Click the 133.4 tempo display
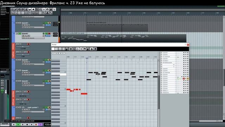 coord(48,125)
